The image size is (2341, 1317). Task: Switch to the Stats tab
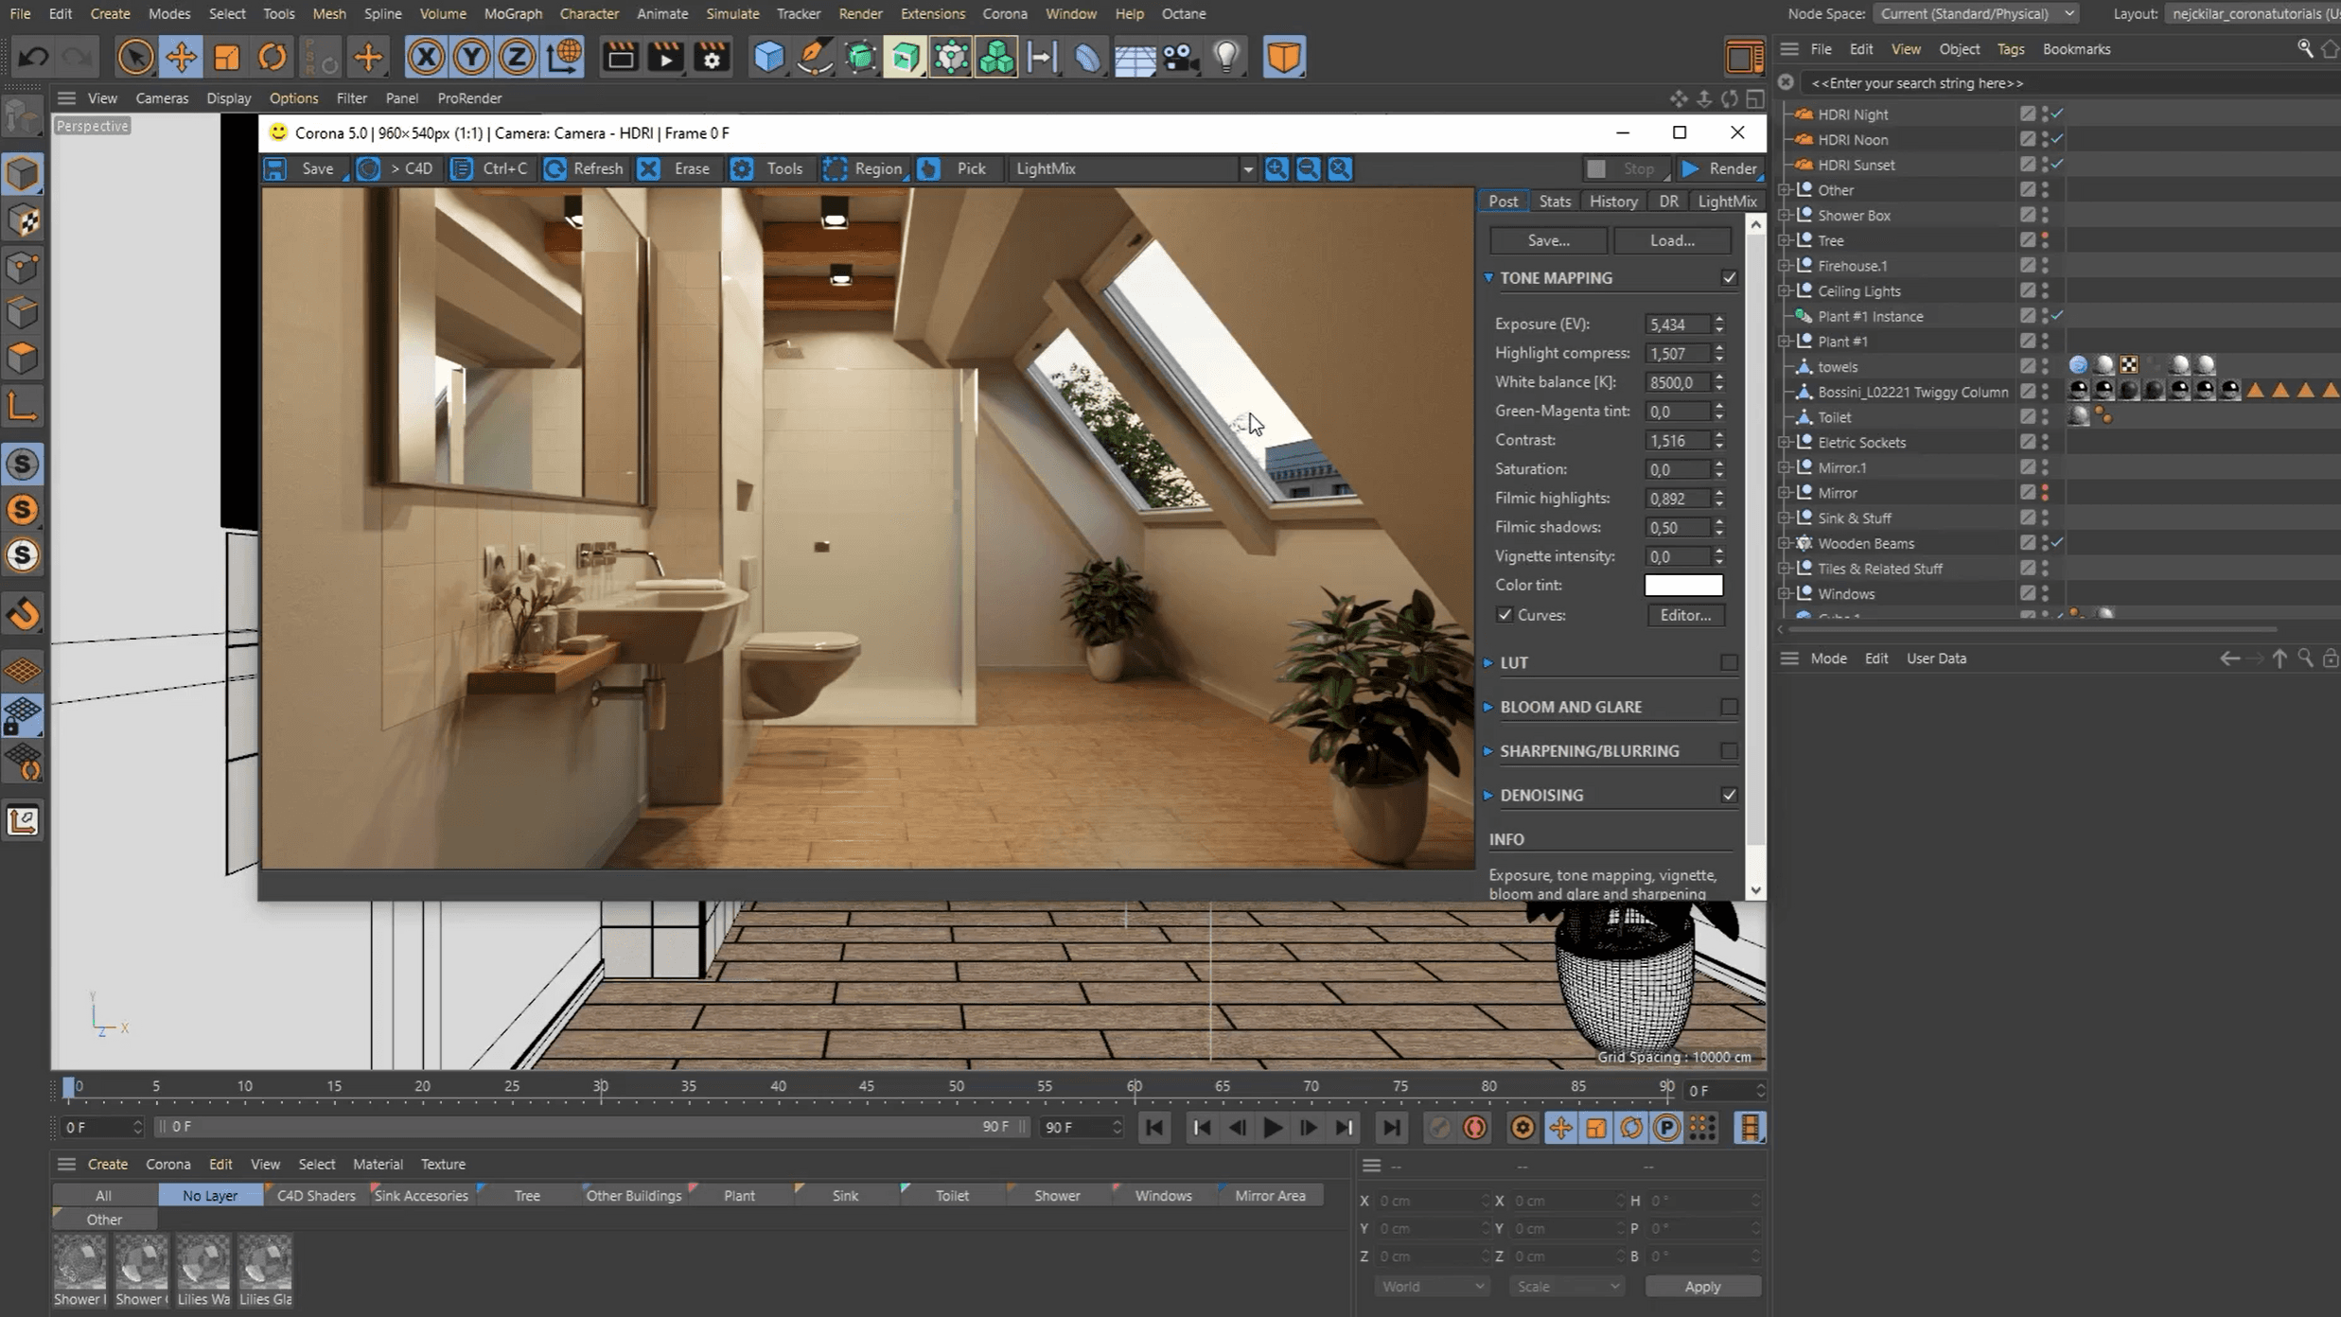1554,202
